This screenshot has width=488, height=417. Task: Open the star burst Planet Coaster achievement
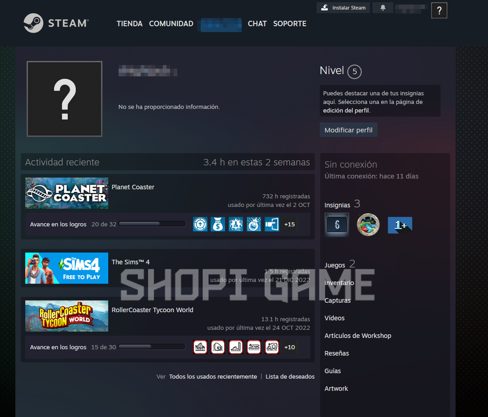pyautogui.click(x=236, y=224)
